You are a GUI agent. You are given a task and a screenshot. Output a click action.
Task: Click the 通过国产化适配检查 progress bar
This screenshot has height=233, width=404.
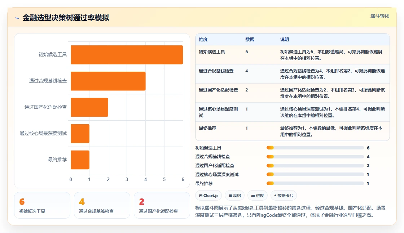pyautogui.click(x=315, y=166)
